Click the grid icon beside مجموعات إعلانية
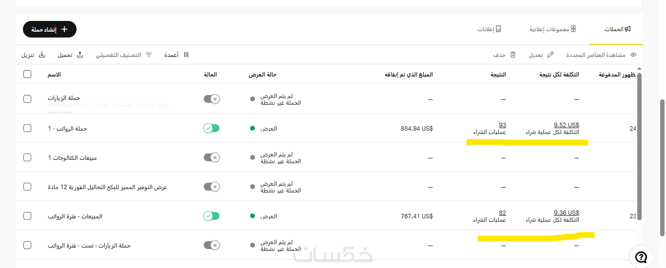The width and height of the screenshot is (666, 268). (573, 29)
